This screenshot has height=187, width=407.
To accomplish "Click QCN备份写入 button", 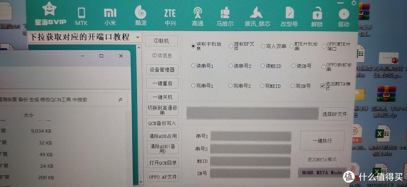I will click(163, 123).
